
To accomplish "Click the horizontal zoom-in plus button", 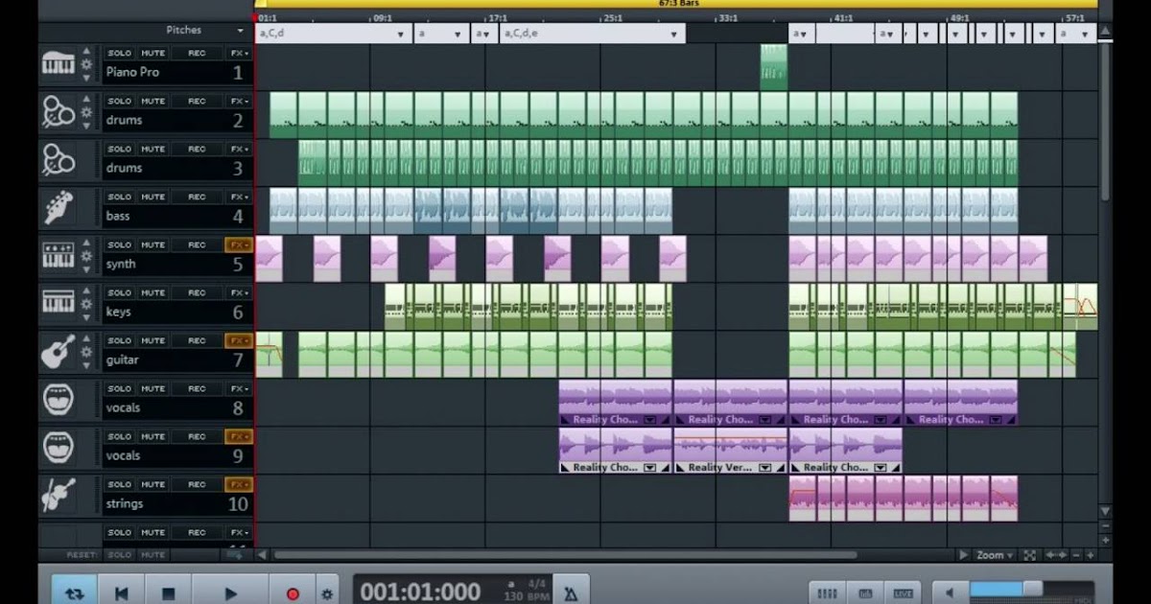I will click(x=1091, y=555).
